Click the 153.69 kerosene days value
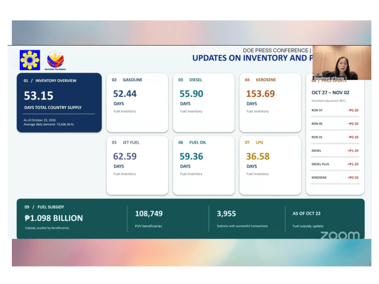 [x=260, y=94]
